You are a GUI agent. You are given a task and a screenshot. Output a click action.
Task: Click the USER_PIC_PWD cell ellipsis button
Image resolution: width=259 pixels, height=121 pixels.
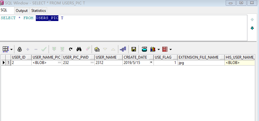pyautogui.click(x=92, y=62)
